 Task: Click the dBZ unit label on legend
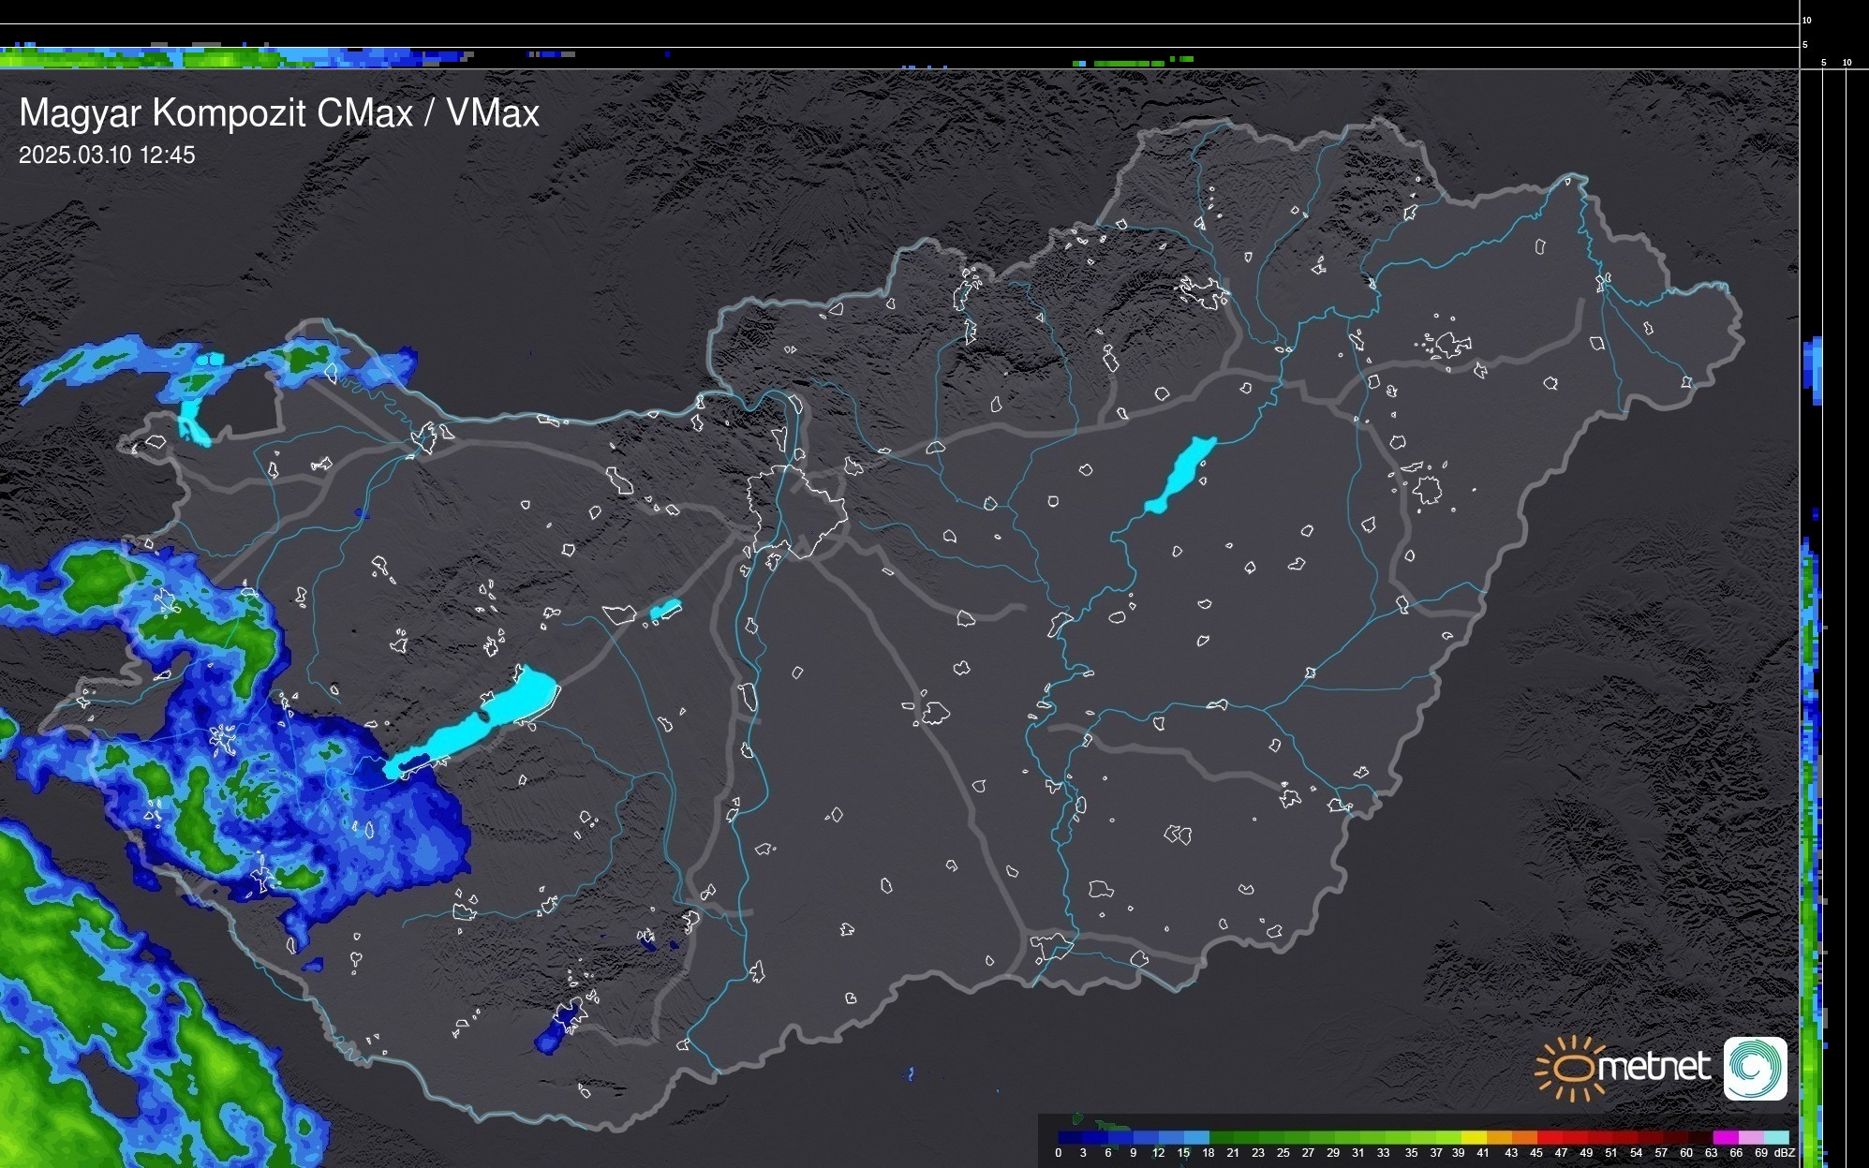click(1785, 1153)
